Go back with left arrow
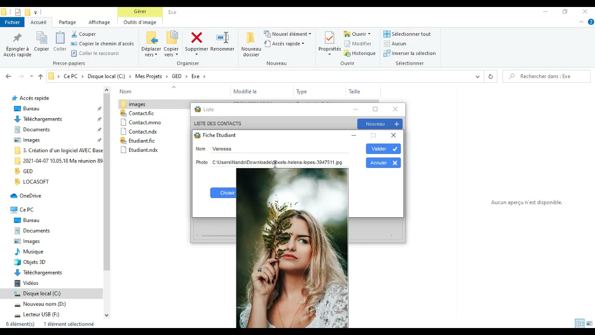Viewport: 595px width, 335px height. pyautogui.click(x=8, y=76)
